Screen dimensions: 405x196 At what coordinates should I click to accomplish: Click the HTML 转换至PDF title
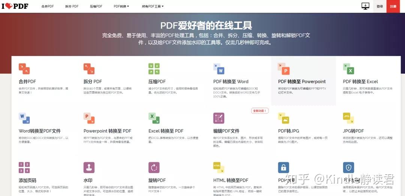coord(231,180)
